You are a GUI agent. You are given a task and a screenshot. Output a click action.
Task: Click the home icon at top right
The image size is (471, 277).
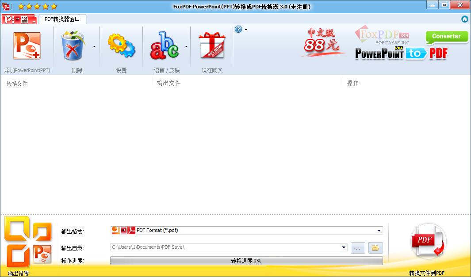pyautogui.click(x=465, y=19)
